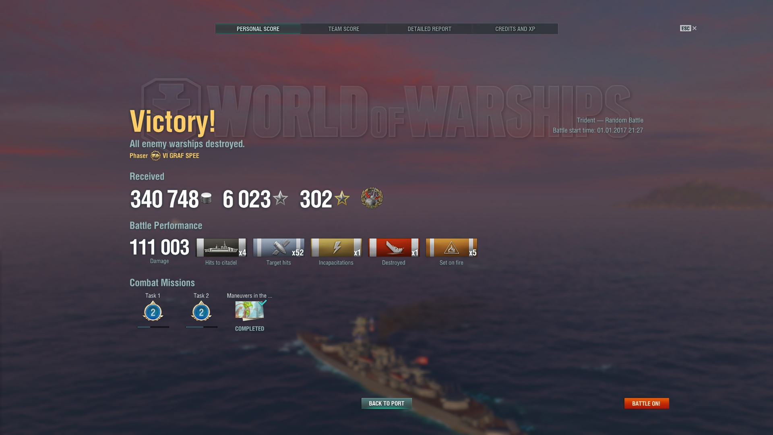
Task: Click the silver XP star icon
Action: pos(280,198)
